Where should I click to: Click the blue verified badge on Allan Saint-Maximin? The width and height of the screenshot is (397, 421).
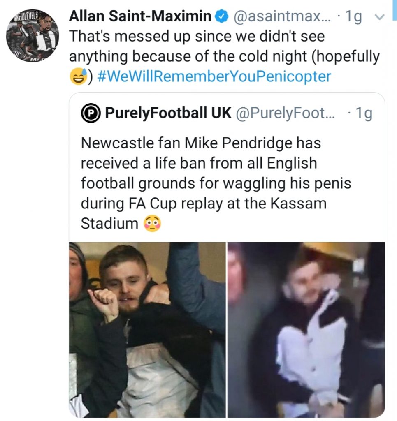point(221,16)
